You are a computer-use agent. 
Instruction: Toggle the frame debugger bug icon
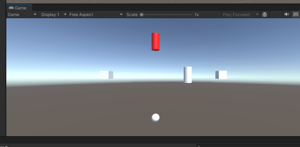265,14
